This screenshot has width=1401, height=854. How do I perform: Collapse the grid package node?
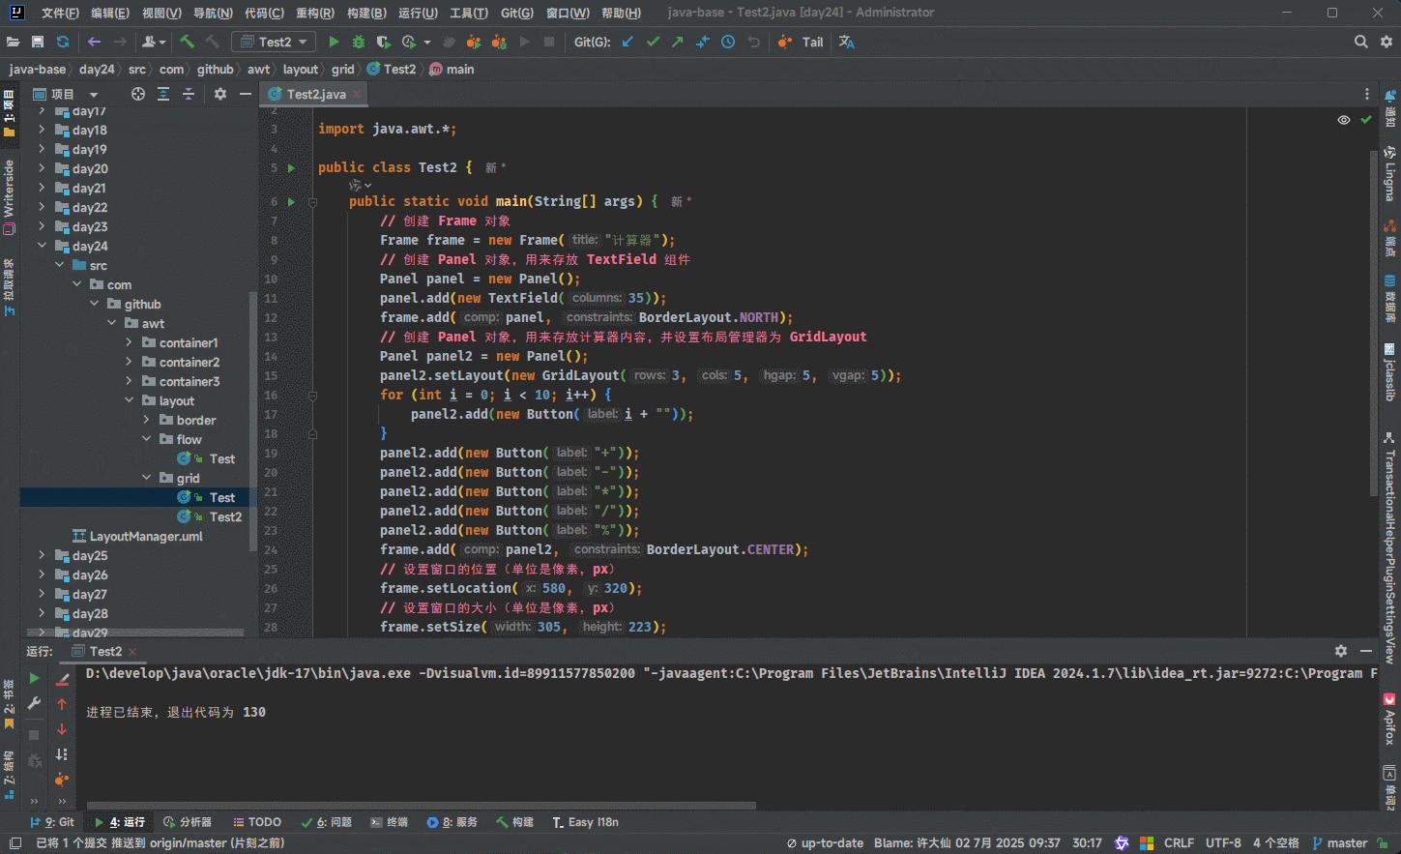[147, 478]
